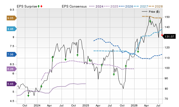Viewport: 179px width, 107px height.
Task: Click the 7.06 dark blue value tag
Action: point(12,54)
